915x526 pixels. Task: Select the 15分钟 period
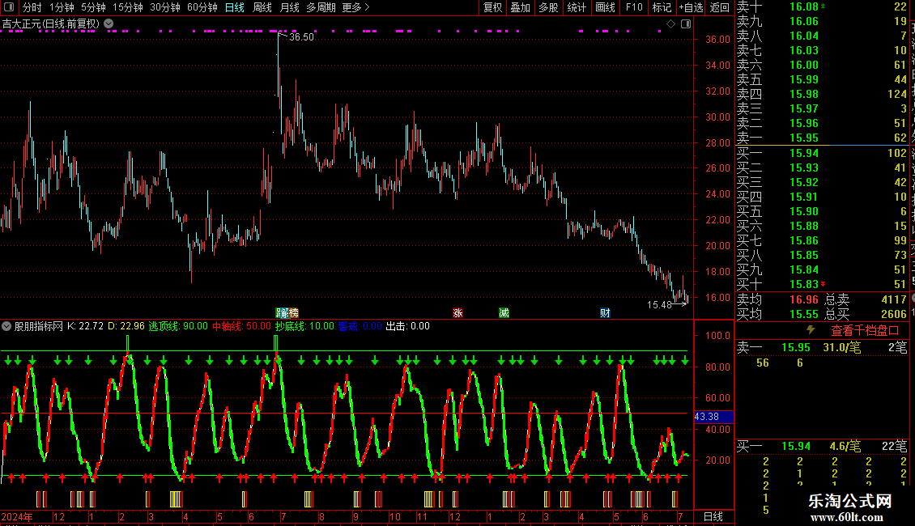(x=127, y=7)
